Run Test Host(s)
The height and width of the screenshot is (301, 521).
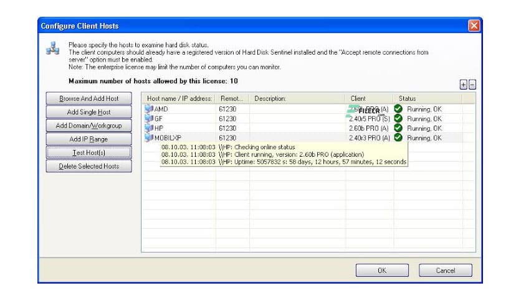(88, 152)
